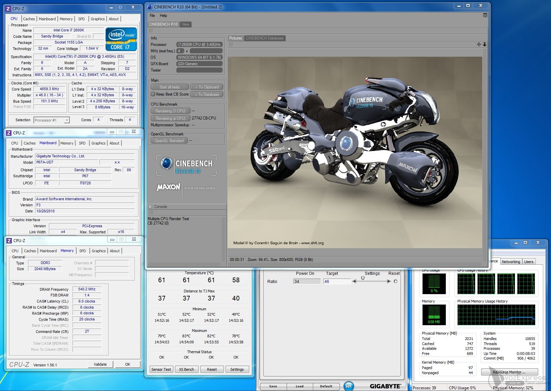Click the To Clipboard button

(207, 87)
